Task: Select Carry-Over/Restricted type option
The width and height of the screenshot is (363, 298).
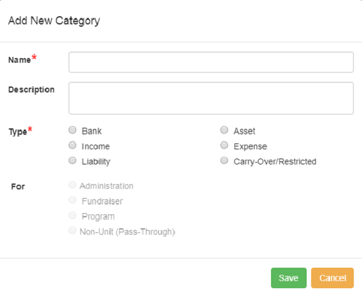Action: pyautogui.click(x=224, y=160)
